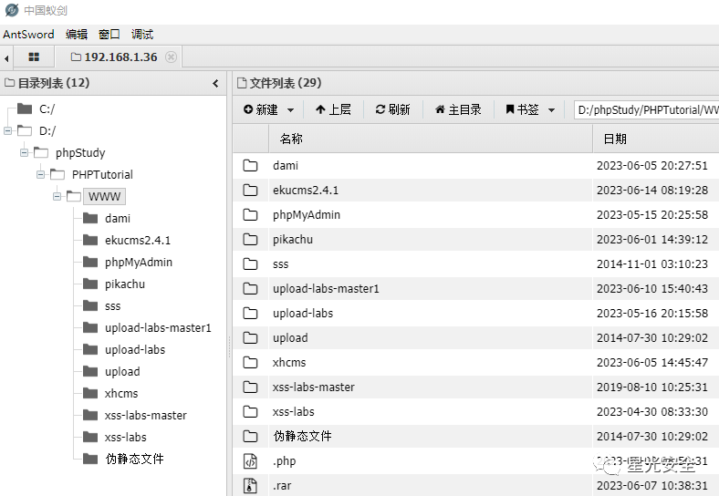Go to 主目录 home button
This screenshot has width=719, height=496.
[x=458, y=109]
